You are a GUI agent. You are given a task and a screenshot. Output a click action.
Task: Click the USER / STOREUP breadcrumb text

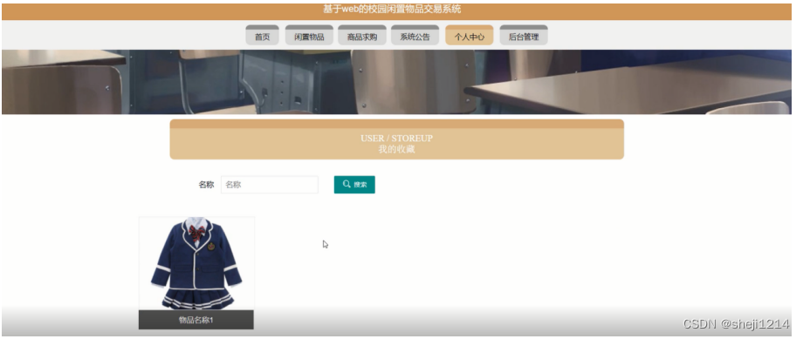click(397, 138)
